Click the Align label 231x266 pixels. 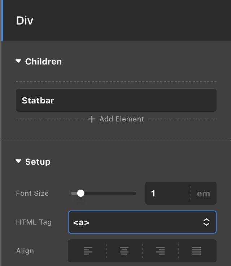(x=25, y=251)
